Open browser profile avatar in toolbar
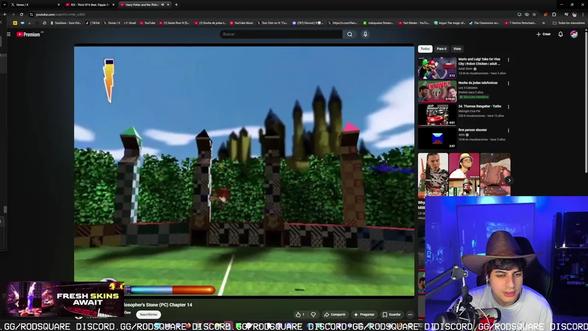 [574, 14]
